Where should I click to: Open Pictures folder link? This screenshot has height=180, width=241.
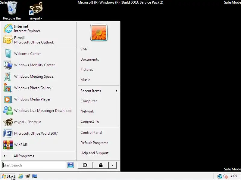[87, 70]
